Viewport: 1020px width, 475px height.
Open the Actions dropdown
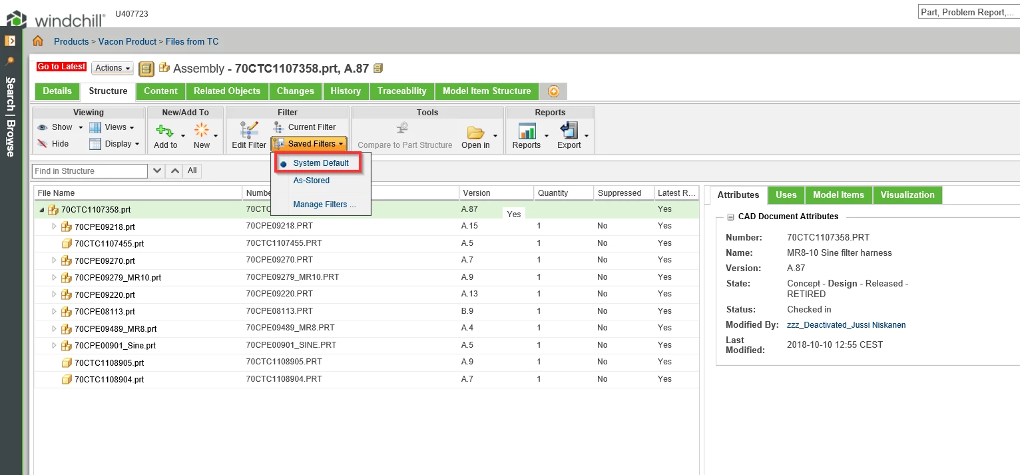[x=112, y=68]
